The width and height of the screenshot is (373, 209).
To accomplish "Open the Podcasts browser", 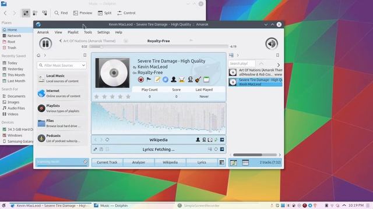I will pos(62,138).
